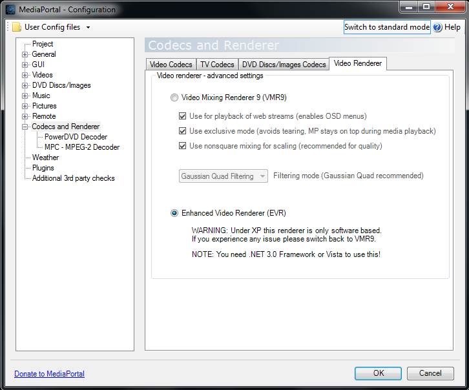Expand the General tree node
This screenshot has width=469, height=390.
tap(25, 54)
